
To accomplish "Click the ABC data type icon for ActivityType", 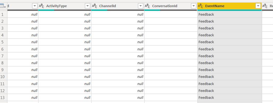I will point(41,6).
